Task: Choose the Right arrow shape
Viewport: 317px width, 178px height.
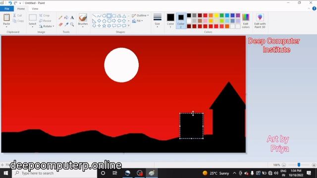Action: click(x=114, y=21)
